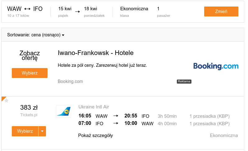Click the Booking.com logo

[216, 66]
